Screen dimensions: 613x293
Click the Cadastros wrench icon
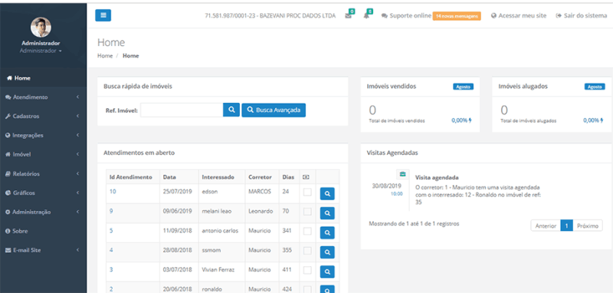pyautogui.click(x=8, y=116)
